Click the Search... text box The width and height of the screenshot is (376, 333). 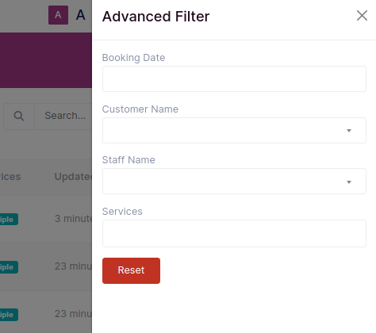[x=63, y=116]
